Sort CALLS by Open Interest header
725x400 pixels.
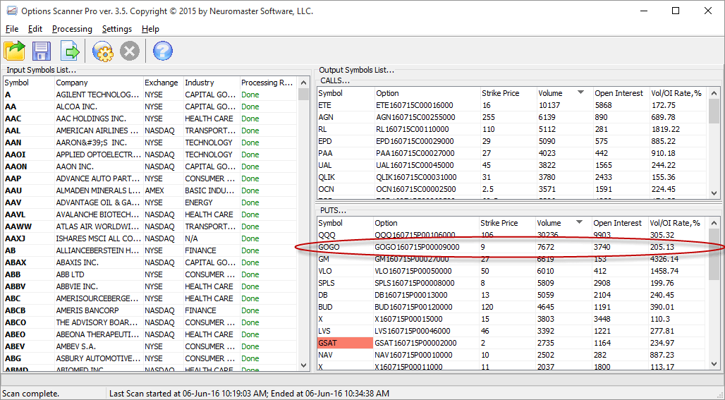[x=621, y=93]
